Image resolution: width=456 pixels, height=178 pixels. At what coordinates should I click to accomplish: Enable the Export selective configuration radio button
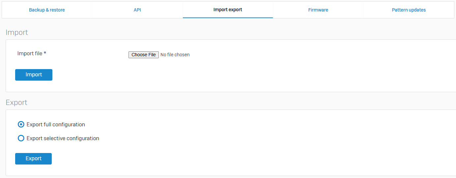21,138
